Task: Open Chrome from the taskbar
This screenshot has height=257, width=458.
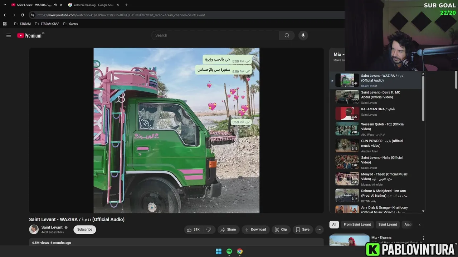Action: point(240,251)
